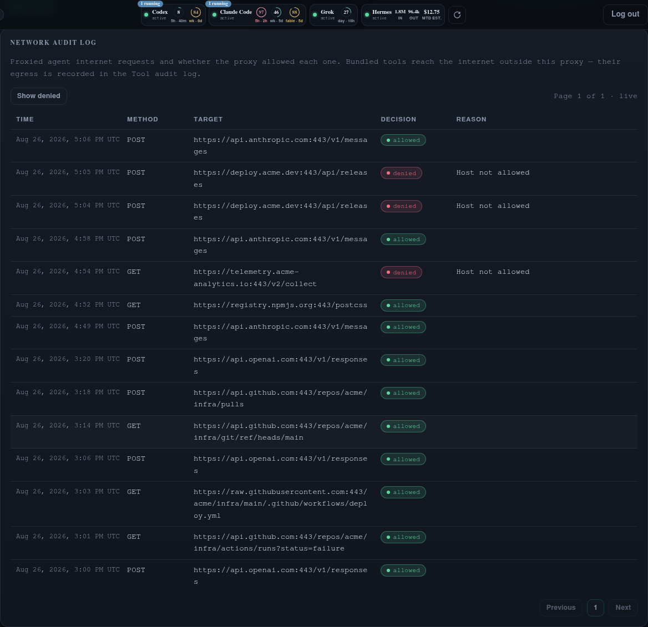Click the refresh icon in top bar
Viewport: 648px width, 627px height.
coord(457,15)
